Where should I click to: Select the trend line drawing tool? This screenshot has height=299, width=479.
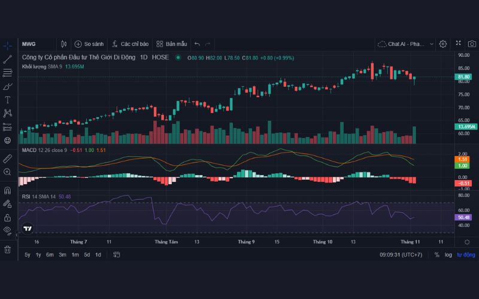tap(7, 59)
